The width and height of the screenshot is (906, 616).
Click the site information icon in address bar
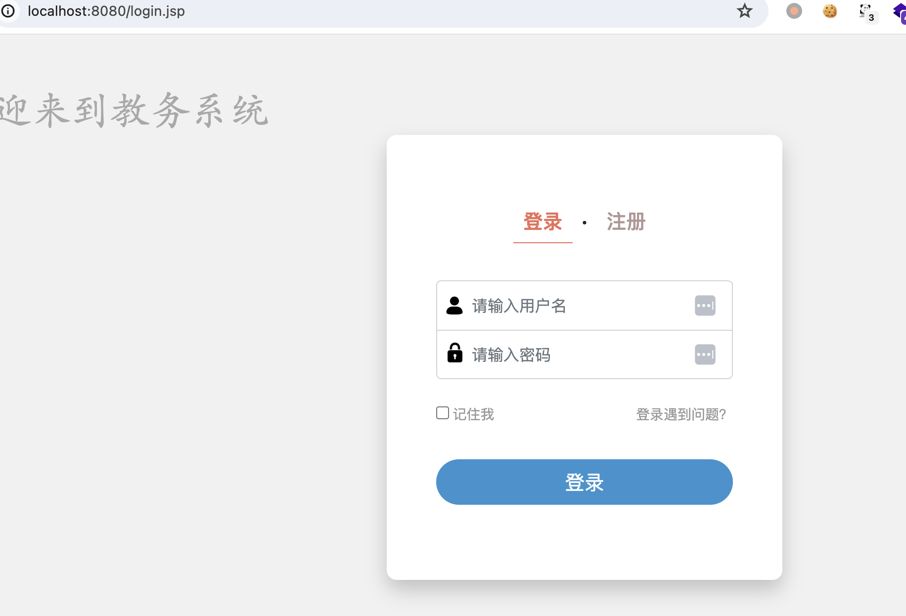tap(8, 11)
